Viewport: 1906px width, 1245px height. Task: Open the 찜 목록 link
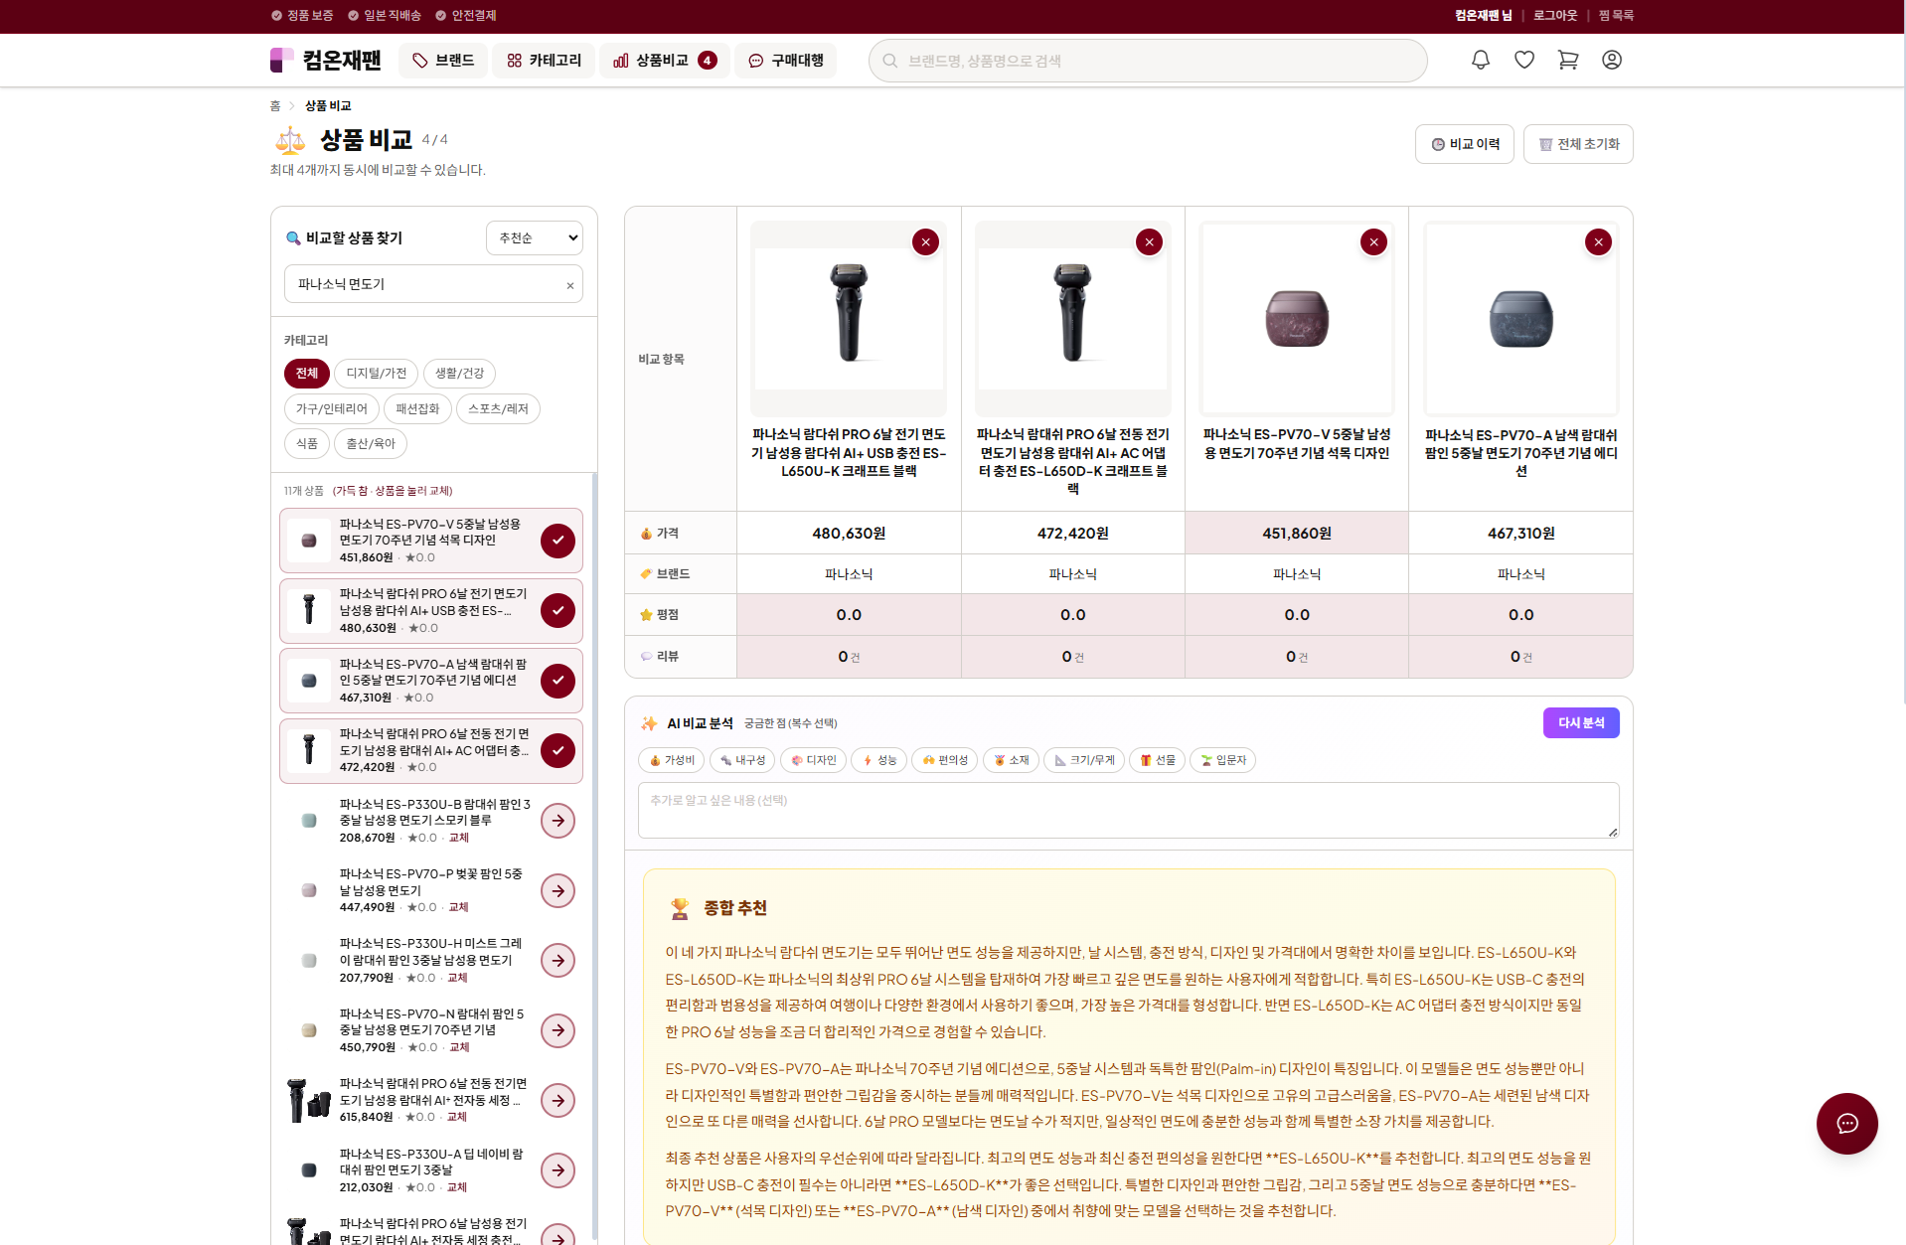[1615, 16]
